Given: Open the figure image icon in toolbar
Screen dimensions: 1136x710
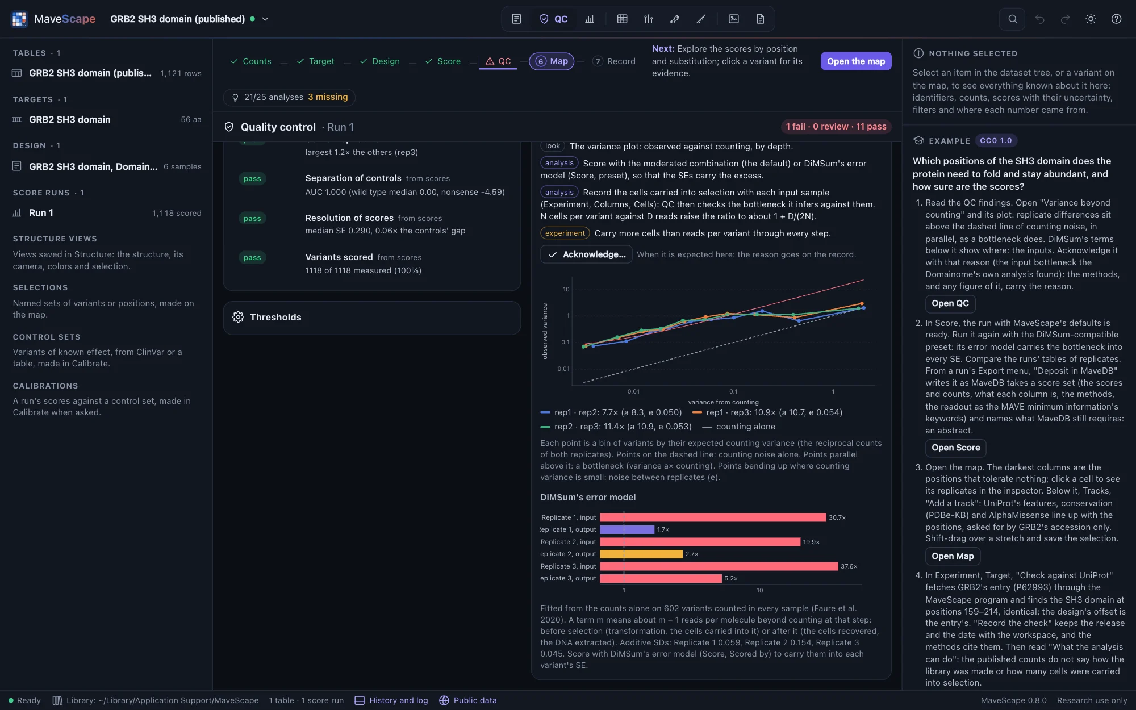Looking at the screenshot, I should click(734, 19).
